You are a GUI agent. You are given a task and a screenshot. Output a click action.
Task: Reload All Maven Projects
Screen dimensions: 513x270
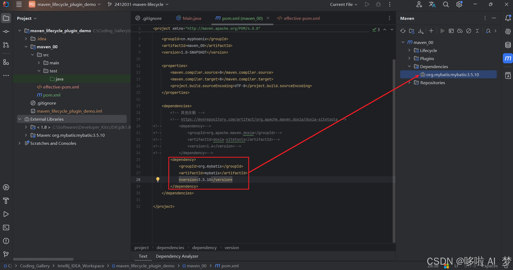(403, 31)
